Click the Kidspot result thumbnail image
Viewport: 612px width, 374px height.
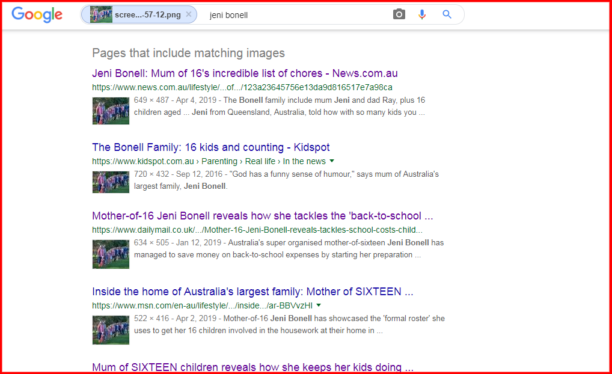(111, 182)
